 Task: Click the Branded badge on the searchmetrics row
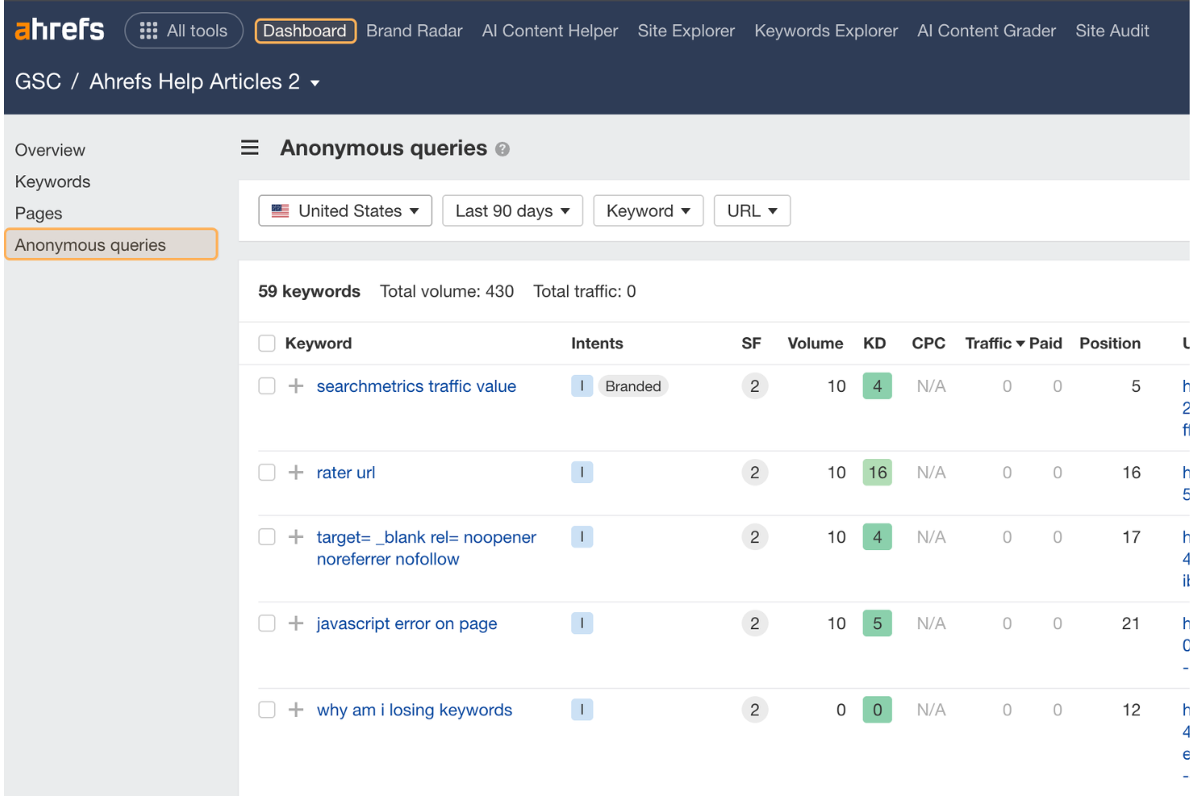click(632, 386)
